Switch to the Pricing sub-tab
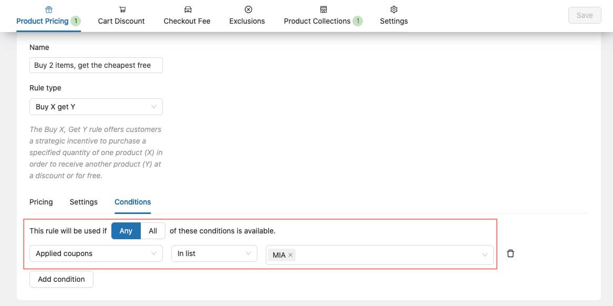This screenshot has height=306, width=613. [41, 202]
